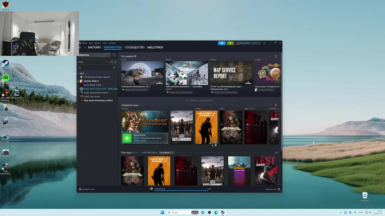Image resolution: width=385 pixels, height=216 pixels.
Task: Switch to Big Picture mode icon
Action: (265, 43)
